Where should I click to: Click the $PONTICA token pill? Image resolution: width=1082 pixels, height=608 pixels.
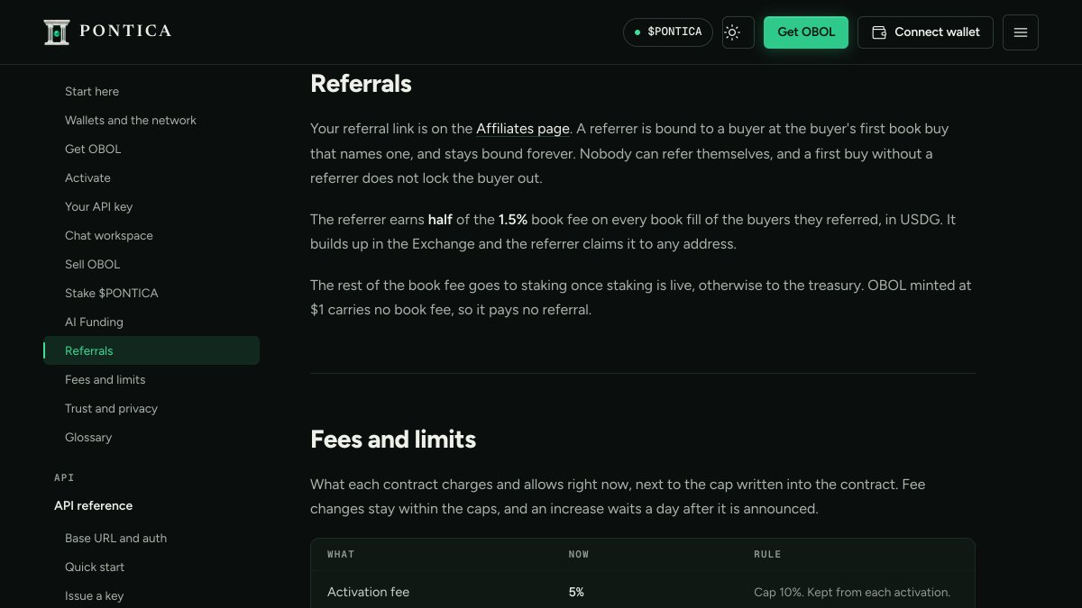pyautogui.click(x=668, y=32)
